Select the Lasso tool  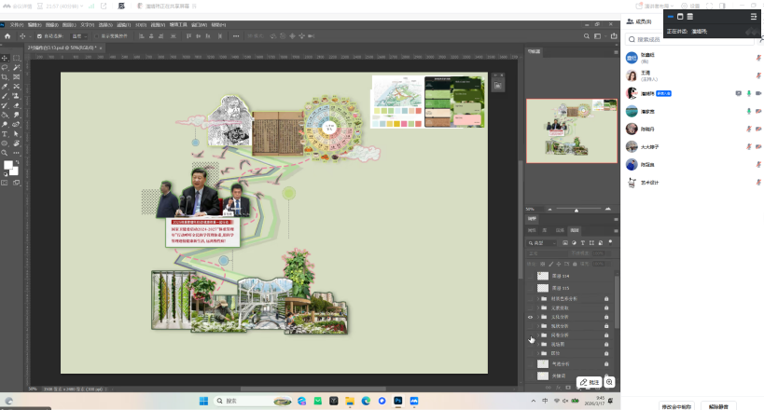[x=5, y=67]
